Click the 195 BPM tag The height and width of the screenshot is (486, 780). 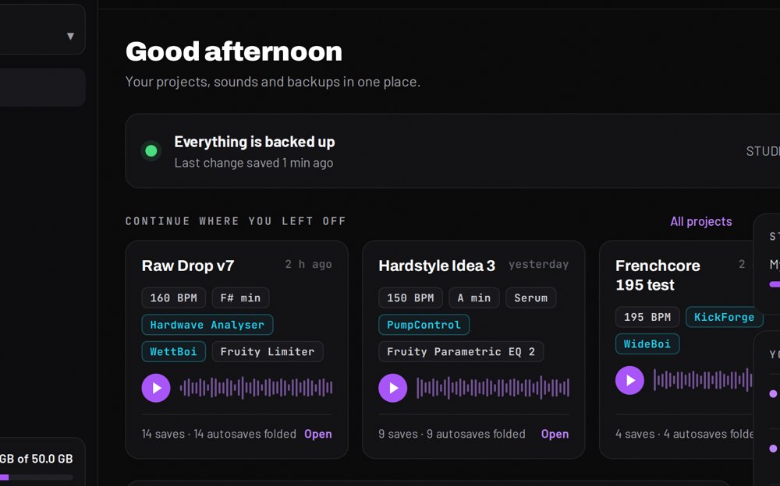(647, 316)
